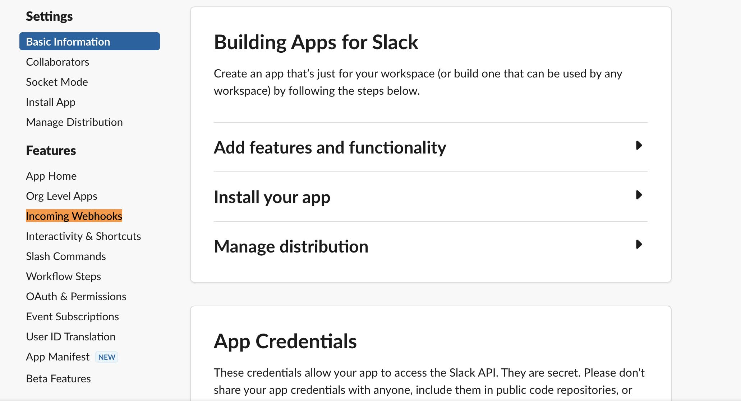
Task: Open Interactivity & Shortcuts settings
Action: (83, 236)
